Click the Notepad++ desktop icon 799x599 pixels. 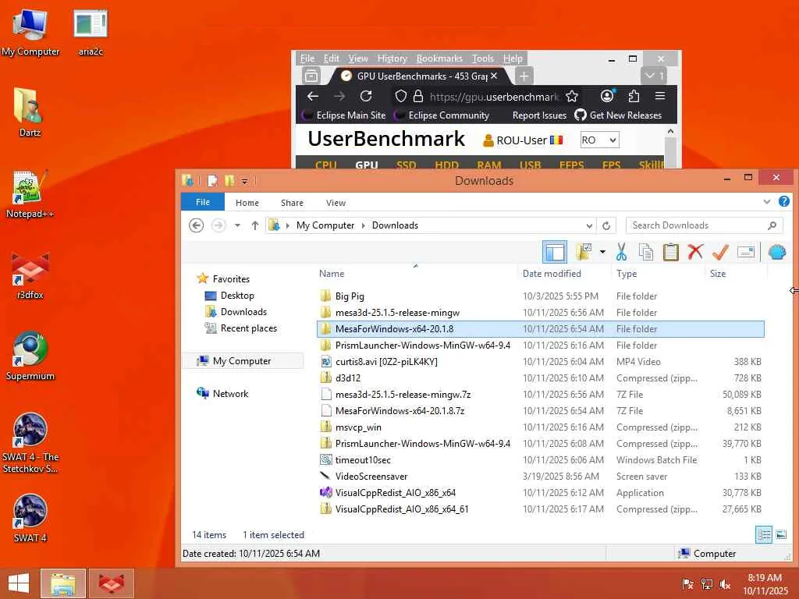[30, 194]
